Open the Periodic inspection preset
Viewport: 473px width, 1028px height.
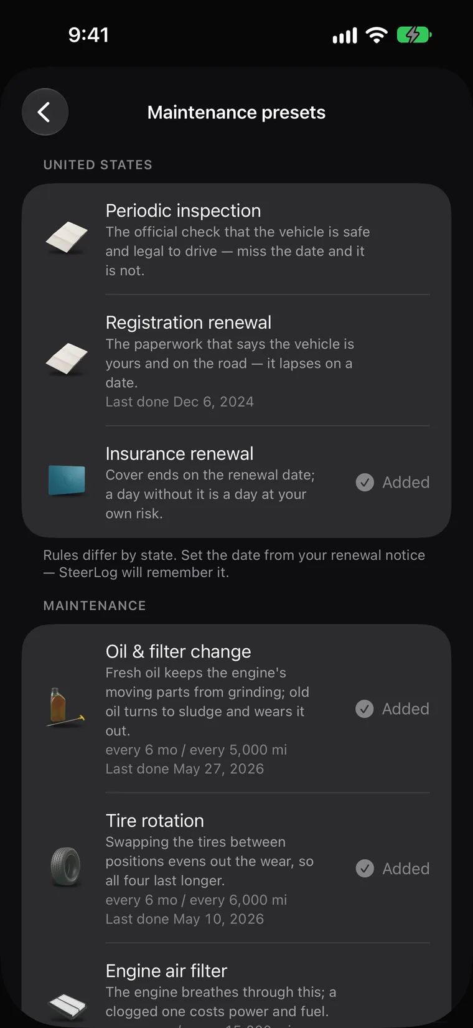click(236, 239)
